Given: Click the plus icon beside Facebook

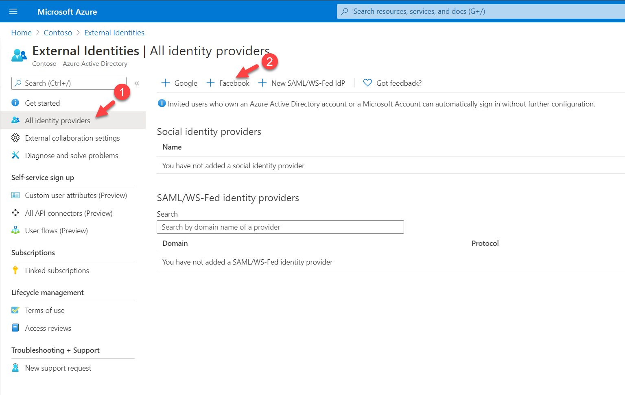Looking at the screenshot, I should pyautogui.click(x=210, y=83).
